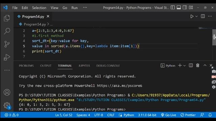Change indentation via Spaces: 4
The width and height of the screenshot is (216, 121).
(83, 115)
